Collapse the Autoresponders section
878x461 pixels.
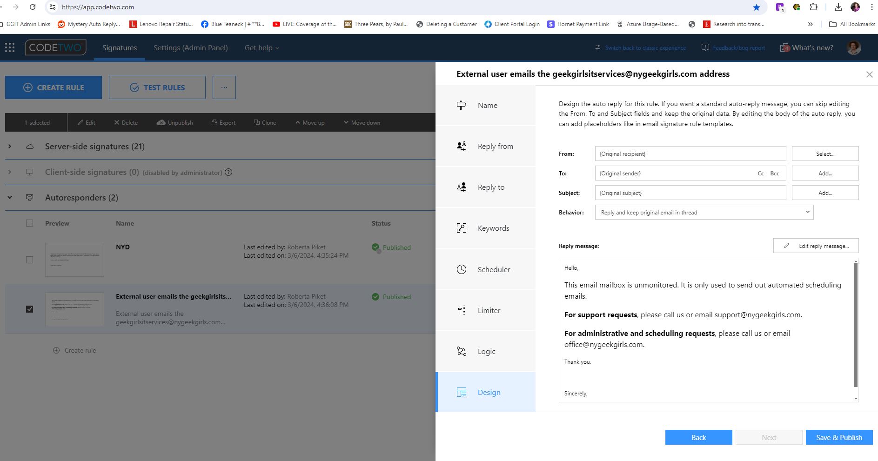(x=10, y=198)
